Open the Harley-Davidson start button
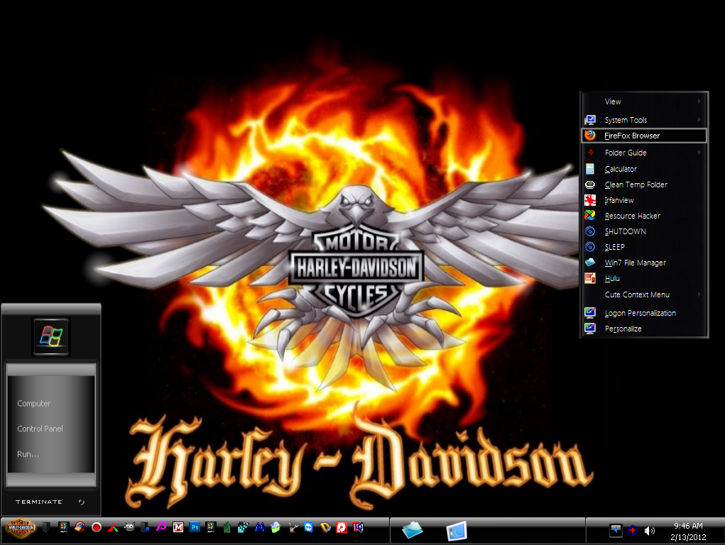This screenshot has width=725, height=545. click(21, 527)
